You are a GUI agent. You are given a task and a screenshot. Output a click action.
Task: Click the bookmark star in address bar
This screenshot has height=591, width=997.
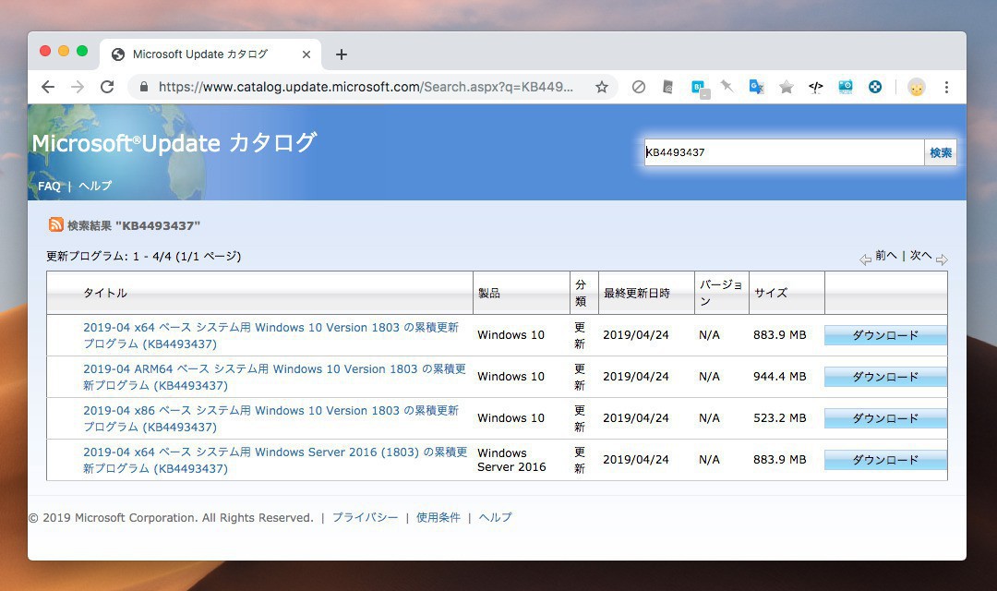coord(602,87)
